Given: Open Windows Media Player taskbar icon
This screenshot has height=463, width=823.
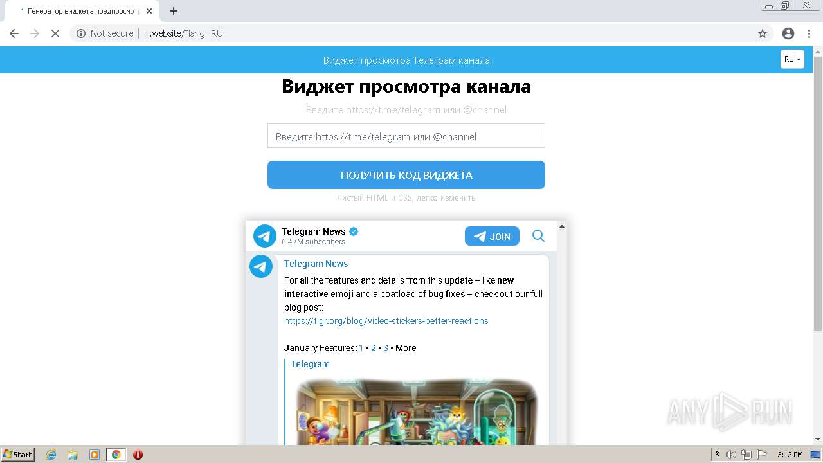Looking at the screenshot, I should pyautogui.click(x=95, y=455).
